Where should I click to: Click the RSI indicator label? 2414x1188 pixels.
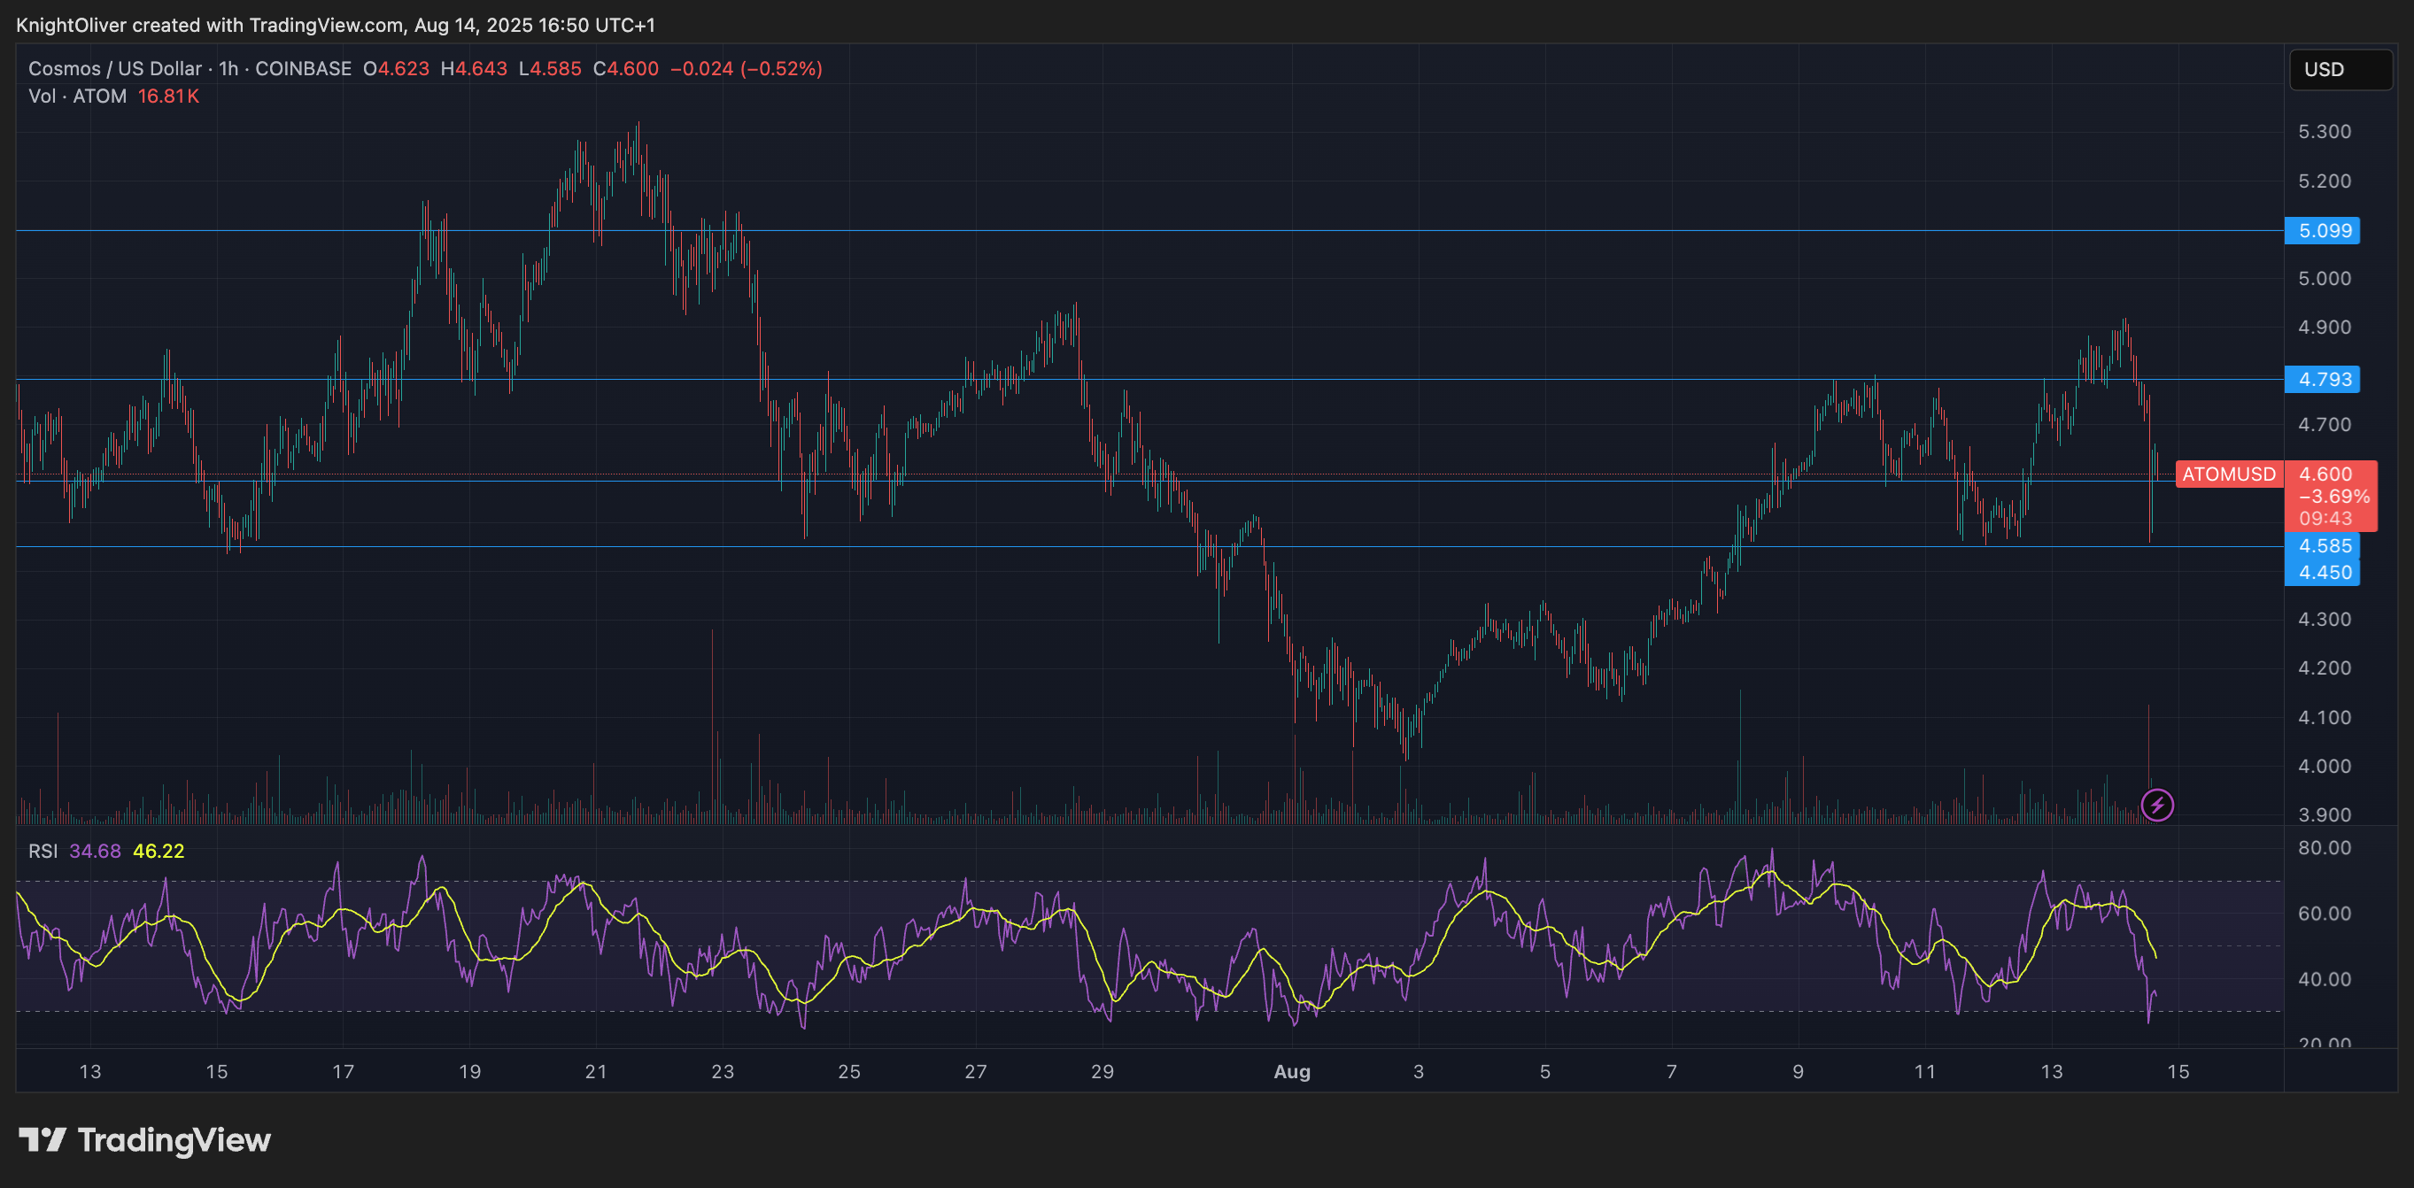pos(43,851)
